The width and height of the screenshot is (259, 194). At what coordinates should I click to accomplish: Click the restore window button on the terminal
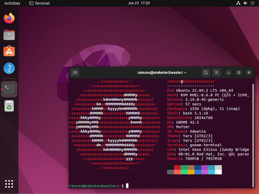coord(238,72)
